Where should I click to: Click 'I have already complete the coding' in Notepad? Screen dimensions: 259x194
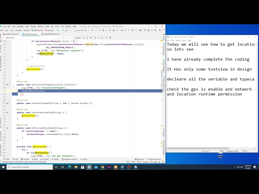tap(208, 59)
